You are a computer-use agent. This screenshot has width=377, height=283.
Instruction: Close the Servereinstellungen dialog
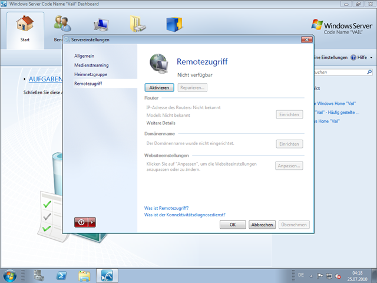click(x=307, y=40)
